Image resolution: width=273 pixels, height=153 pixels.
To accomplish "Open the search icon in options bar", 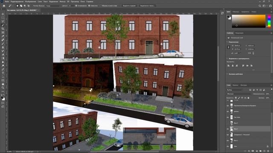I will click(260, 6).
